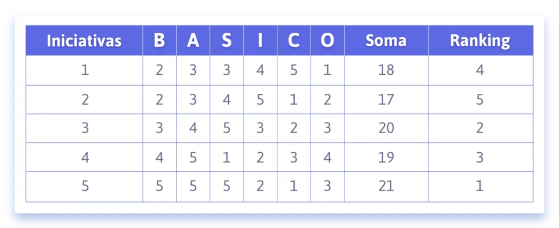Select the Soma cell showing 19
The image size is (559, 228).
pos(386,158)
